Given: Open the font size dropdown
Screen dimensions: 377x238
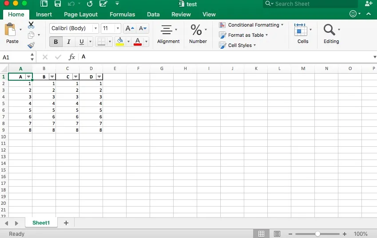Looking at the screenshot, I should [x=118, y=28].
